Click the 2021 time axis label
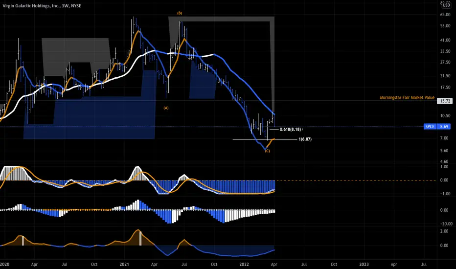This screenshot has width=456, height=269. (x=124, y=264)
